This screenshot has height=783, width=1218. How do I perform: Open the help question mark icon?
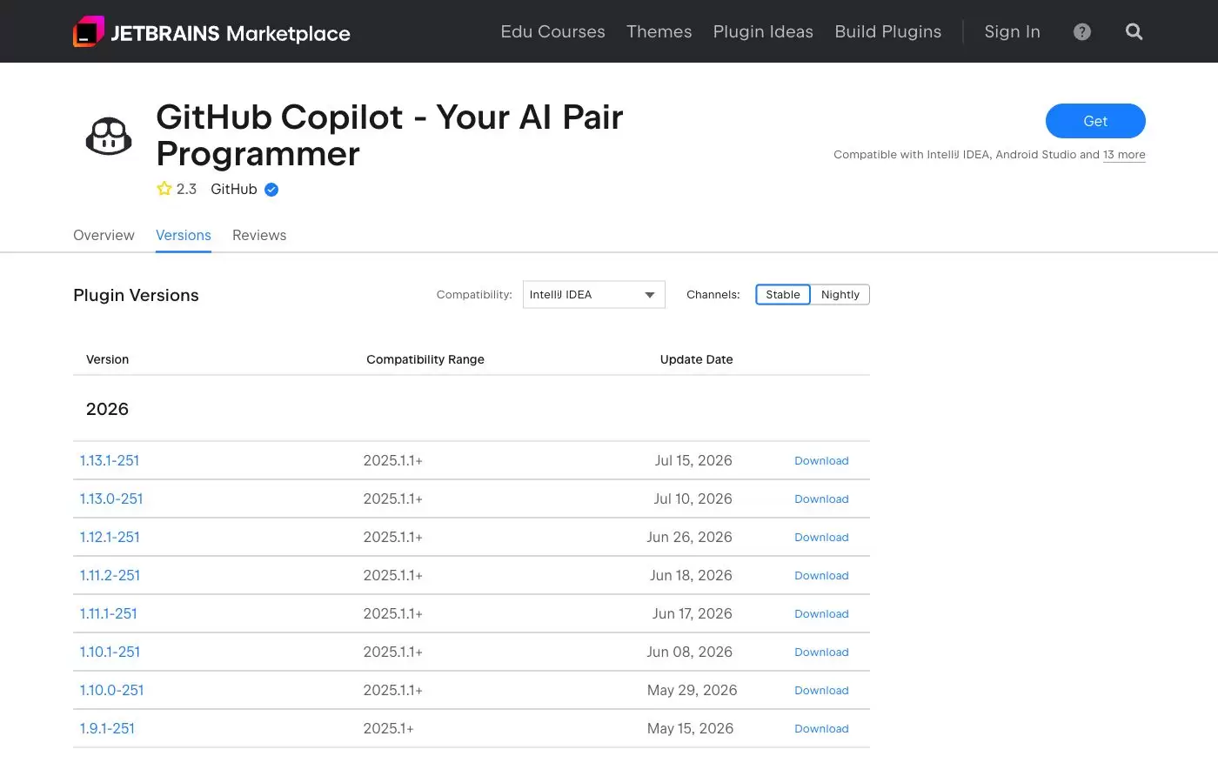tap(1082, 32)
